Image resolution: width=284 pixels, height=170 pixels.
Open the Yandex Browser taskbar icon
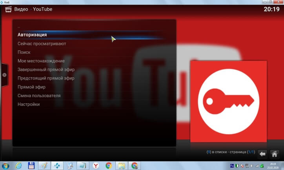point(96,166)
